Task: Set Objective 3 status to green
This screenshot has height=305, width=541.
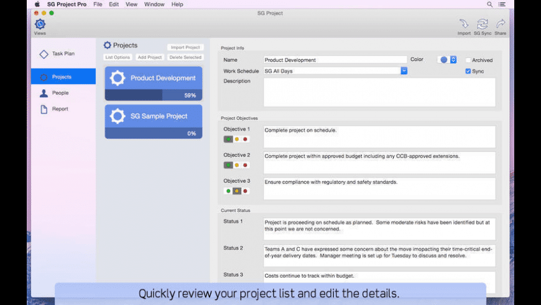Action: pos(228,191)
